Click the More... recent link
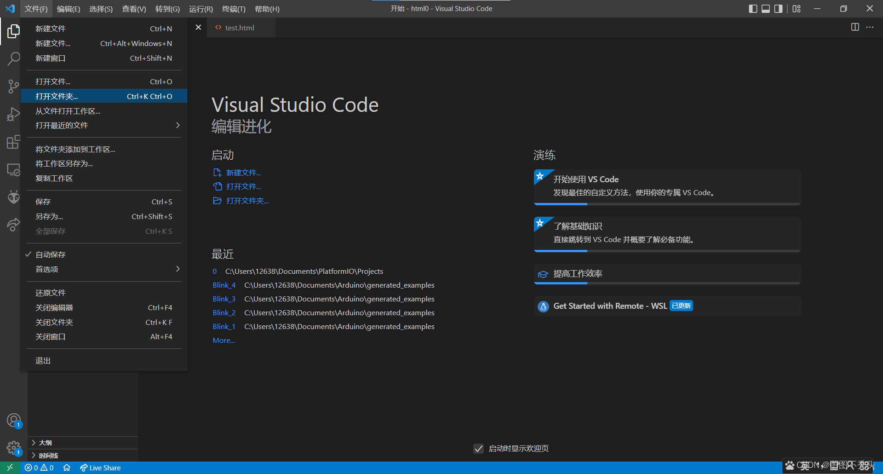Screen dimensions: 883x474 coord(224,340)
